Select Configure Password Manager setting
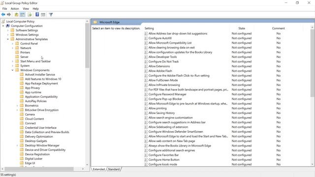Image resolution: width=315 pixels, height=177 pixels. (167, 94)
